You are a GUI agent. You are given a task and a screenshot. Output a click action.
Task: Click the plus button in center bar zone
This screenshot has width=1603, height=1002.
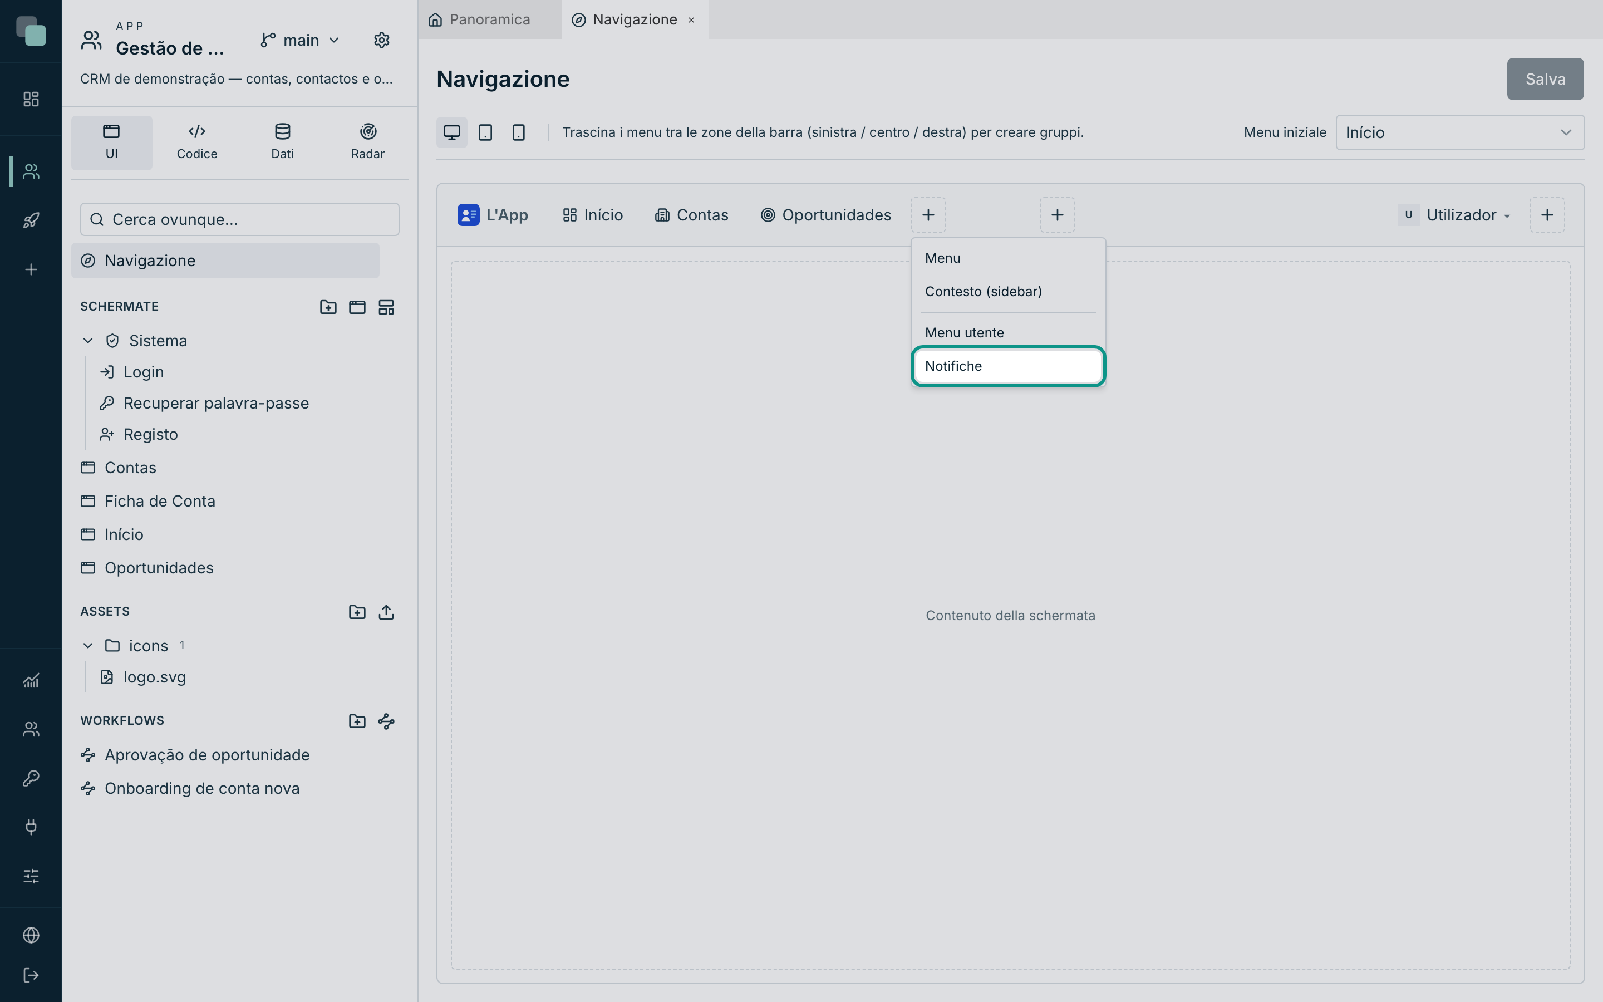coord(1057,215)
